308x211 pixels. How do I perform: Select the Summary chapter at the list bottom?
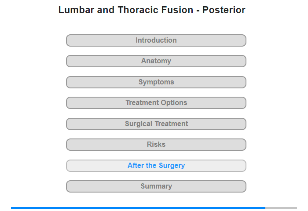tap(156, 186)
